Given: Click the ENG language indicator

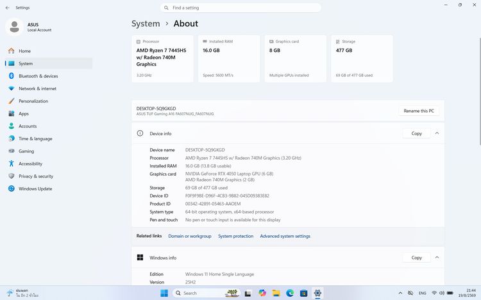Looking at the screenshot, I should coord(423,293).
